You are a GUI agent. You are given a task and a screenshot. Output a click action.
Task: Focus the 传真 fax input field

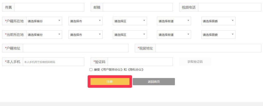(49, 7)
